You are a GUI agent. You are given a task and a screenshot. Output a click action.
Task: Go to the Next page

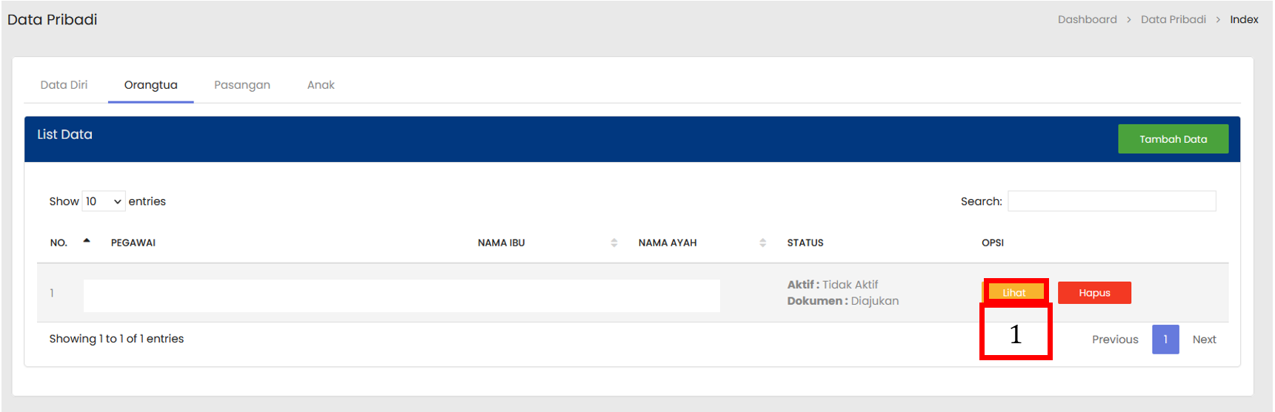[1204, 340]
